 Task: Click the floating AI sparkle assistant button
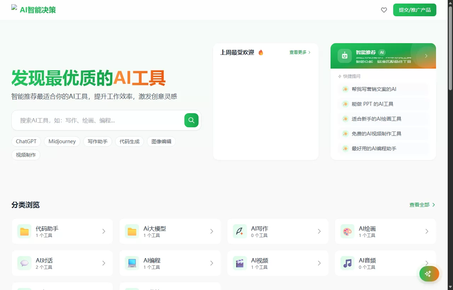(429, 273)
